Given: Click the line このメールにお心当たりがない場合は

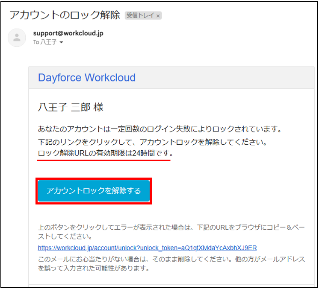Looking at the screenshot, I should (171, 259).
